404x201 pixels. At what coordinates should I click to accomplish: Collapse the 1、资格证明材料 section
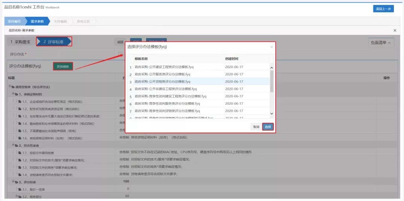[x=12, y=94]
